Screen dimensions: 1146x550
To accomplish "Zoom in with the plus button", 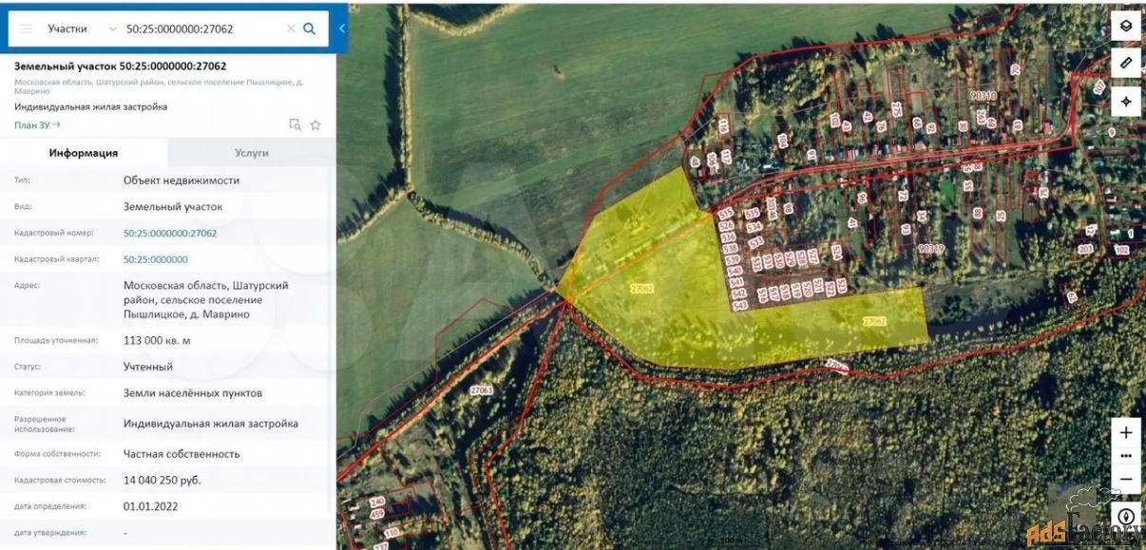I will point(1126,432).
